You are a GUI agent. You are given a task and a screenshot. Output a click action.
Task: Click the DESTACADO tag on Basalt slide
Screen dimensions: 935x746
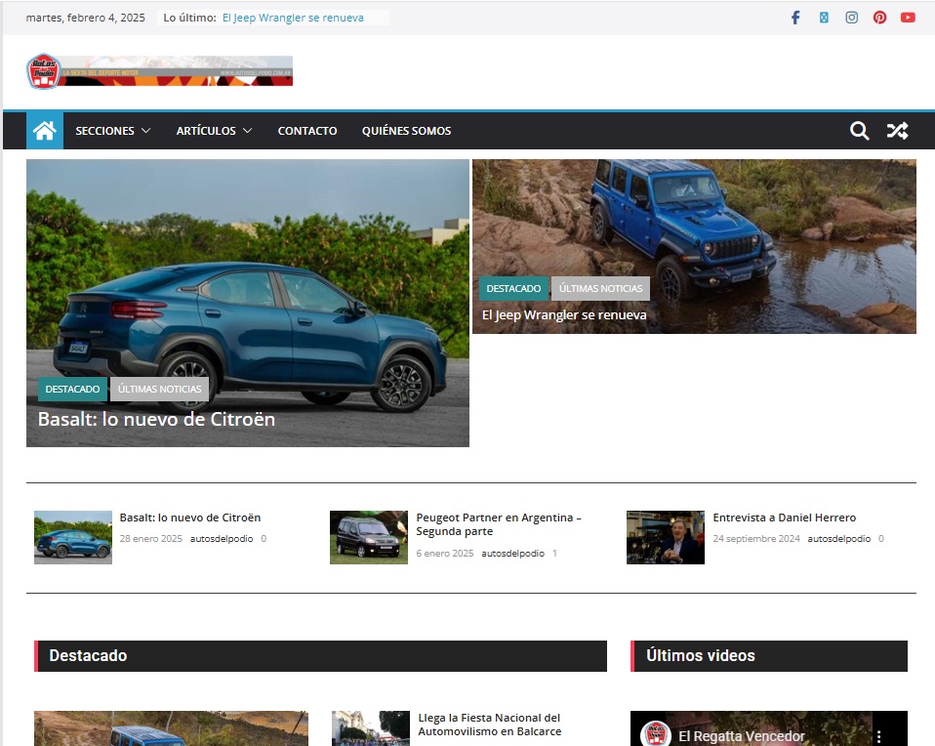pyautogui.click(x=73, y=389)
